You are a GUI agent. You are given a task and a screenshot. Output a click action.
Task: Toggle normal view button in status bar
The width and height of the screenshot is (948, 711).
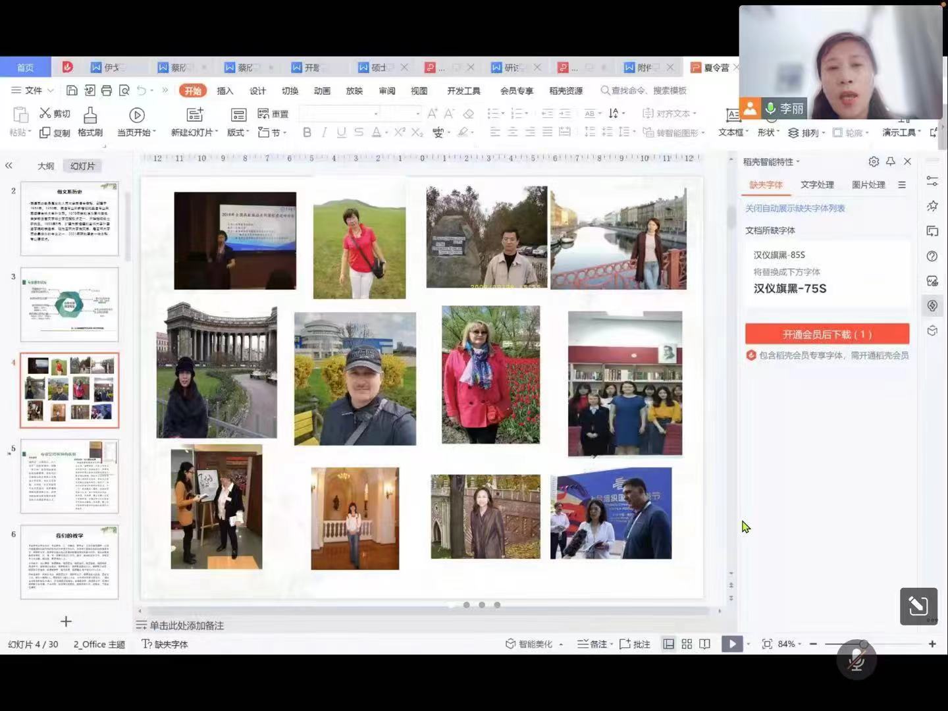[x=668, y=644]
